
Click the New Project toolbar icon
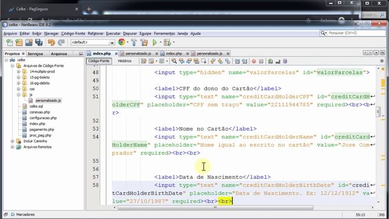click(x=19, y=43)
